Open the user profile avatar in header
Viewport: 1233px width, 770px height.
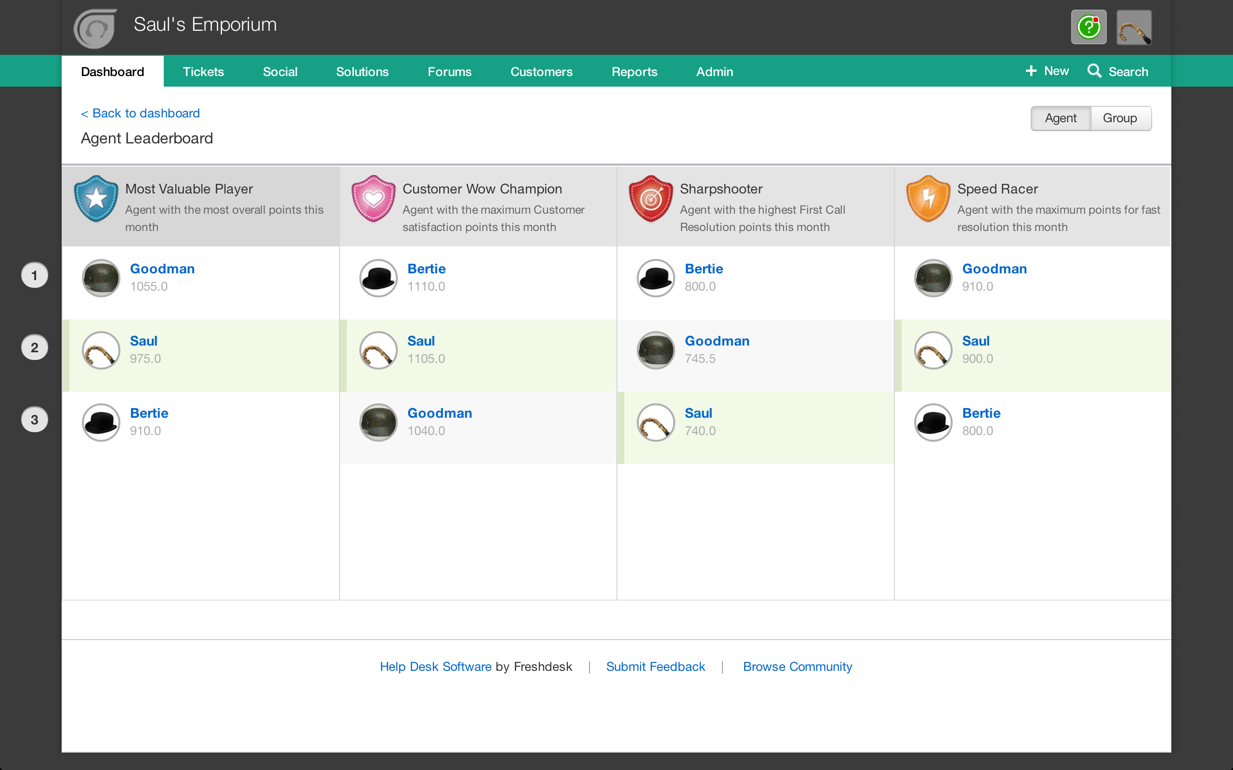tap(1134, 27)
